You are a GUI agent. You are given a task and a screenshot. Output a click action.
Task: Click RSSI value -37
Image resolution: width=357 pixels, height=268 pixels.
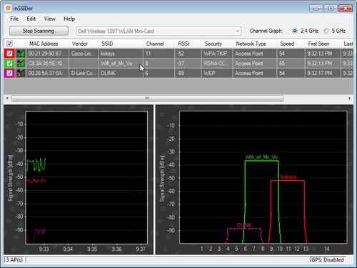click(188, 63)
